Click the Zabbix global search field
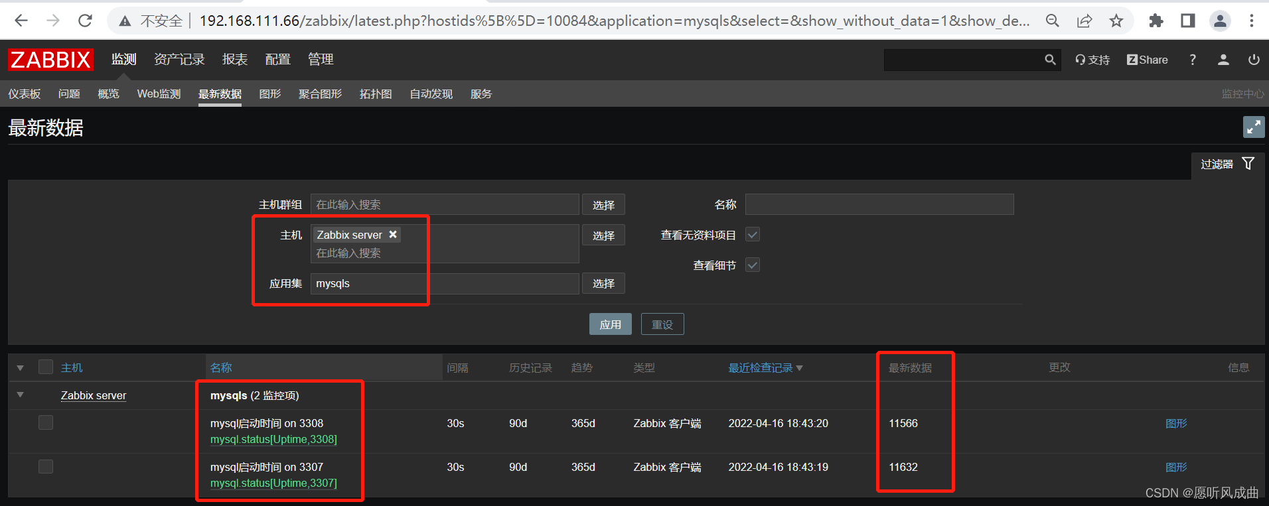Image resolution: width=1269 pixels, height=506 pixels. click(x=962, y=60)
